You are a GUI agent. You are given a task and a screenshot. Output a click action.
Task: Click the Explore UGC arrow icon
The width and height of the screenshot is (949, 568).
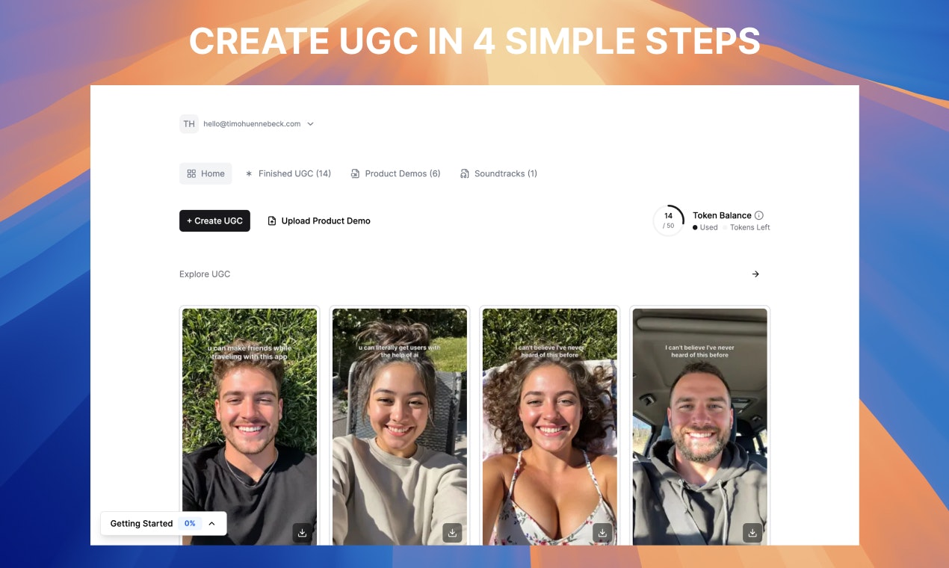755,274
